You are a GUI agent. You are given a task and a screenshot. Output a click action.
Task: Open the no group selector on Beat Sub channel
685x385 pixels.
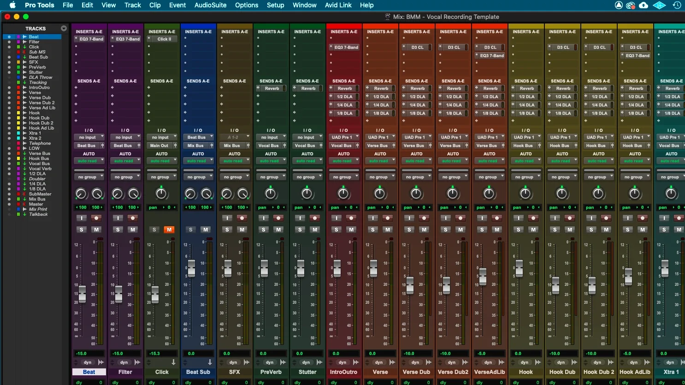coord(198,177)
